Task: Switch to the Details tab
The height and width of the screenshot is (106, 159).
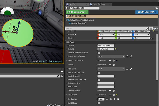Action: point(77,4)
